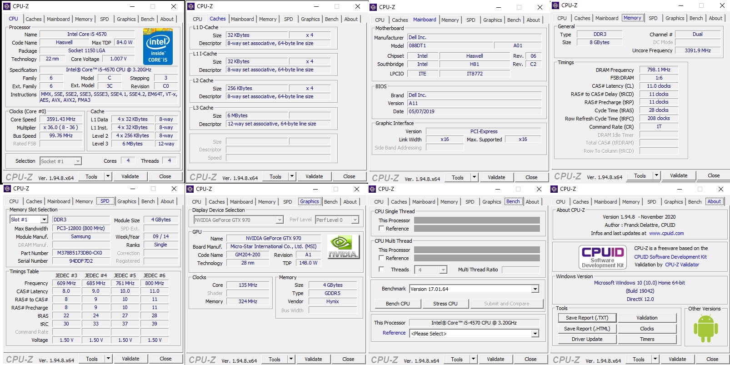Open the Tools dropdown arrow in the Mainboard tab window
Image resolution: width=730 pixels, height=365 pixels.
pyautogui.click(x=474, y=177)
